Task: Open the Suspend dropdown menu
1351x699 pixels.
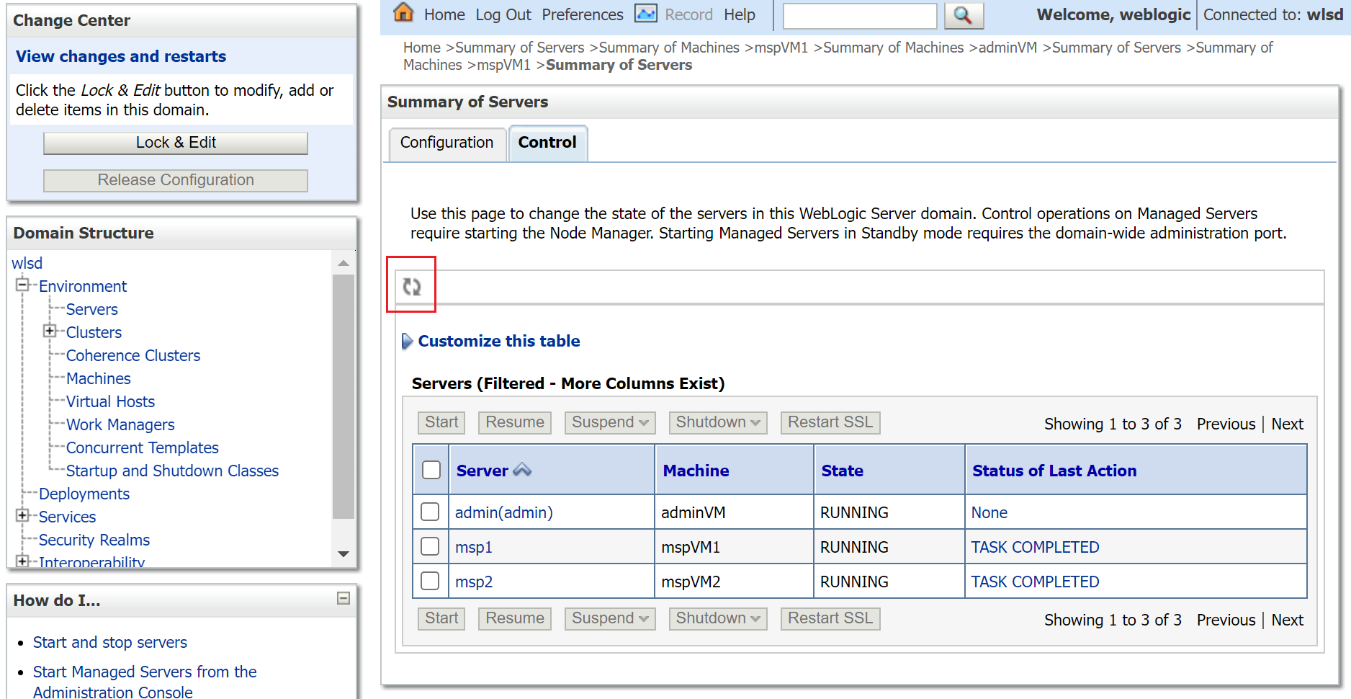Action: tap(609, 422)
